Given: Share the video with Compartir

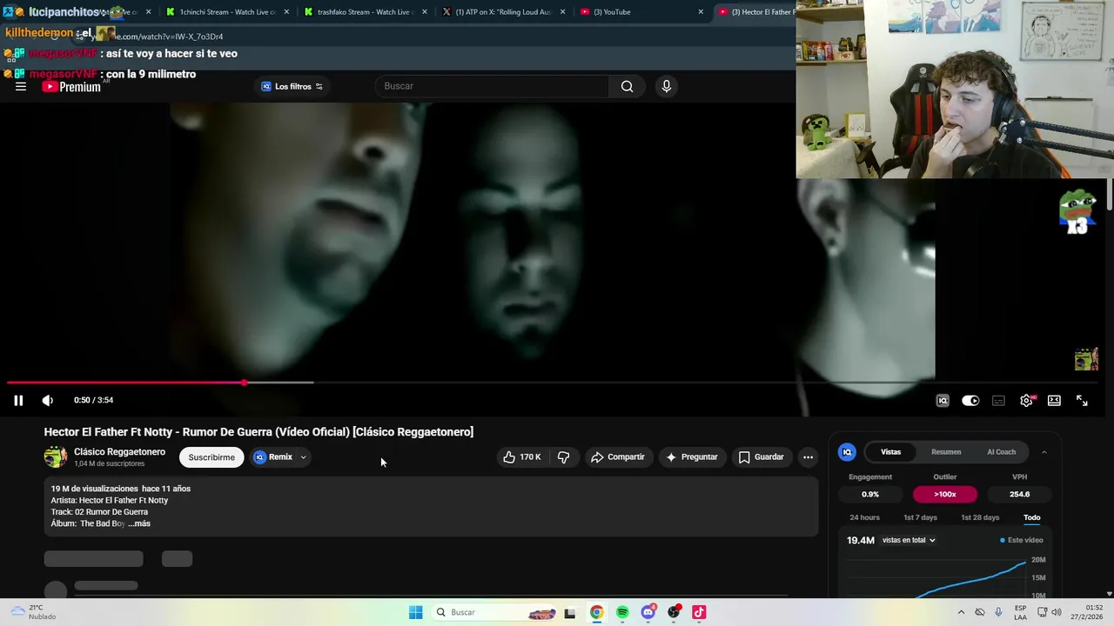Looking at the screenshot, I should [617, 457].
